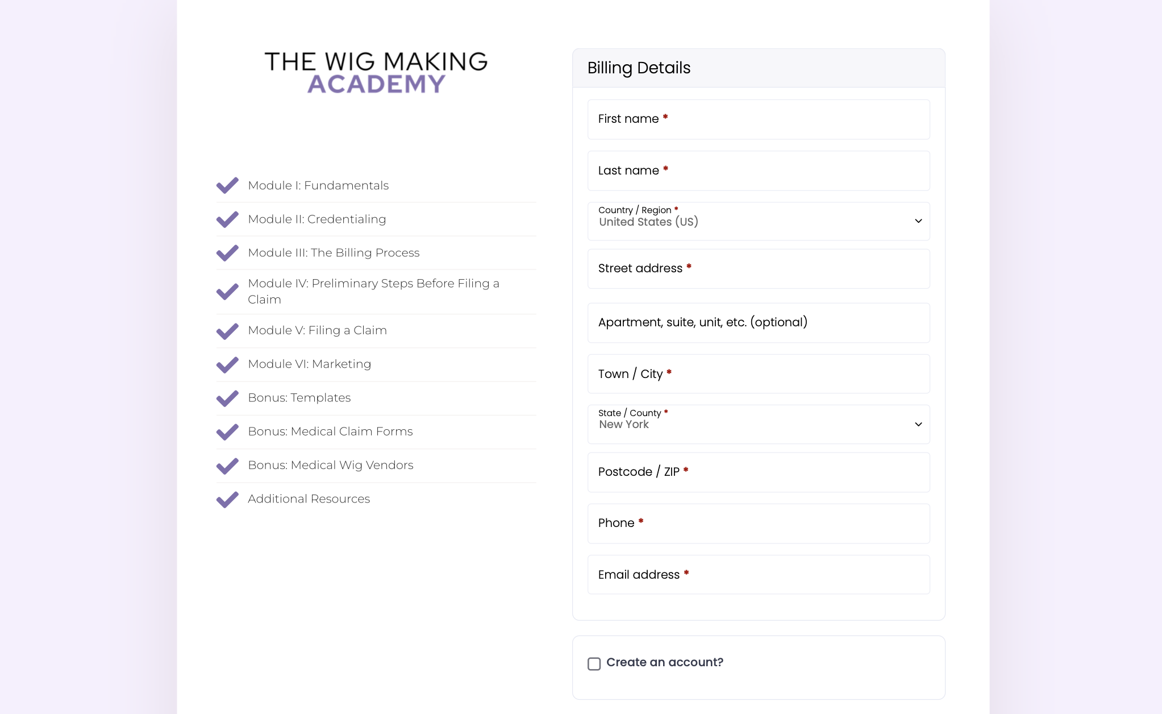Focus the First name field
This screenshot has width=1162, height=714.
click(758, 119)
